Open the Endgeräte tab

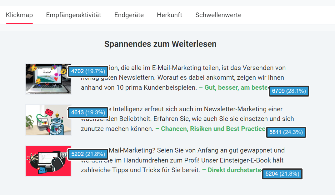[x=129, y=15]
